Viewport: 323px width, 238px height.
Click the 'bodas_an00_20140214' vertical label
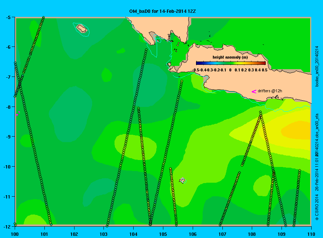(317, 66)
